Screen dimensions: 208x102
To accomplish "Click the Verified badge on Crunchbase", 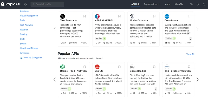I will [x=170, y=39].
